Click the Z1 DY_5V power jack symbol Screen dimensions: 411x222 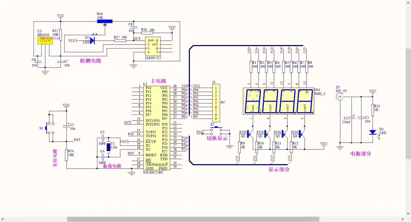(x=340, y=97)
